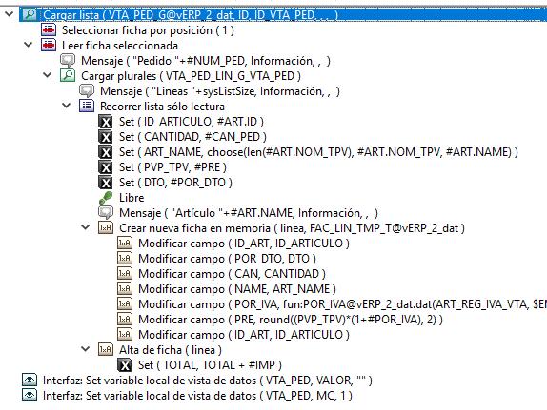Collapse the Alta de ficha node
The width and height of the screenshot is (547, 410).
point(86,349)
